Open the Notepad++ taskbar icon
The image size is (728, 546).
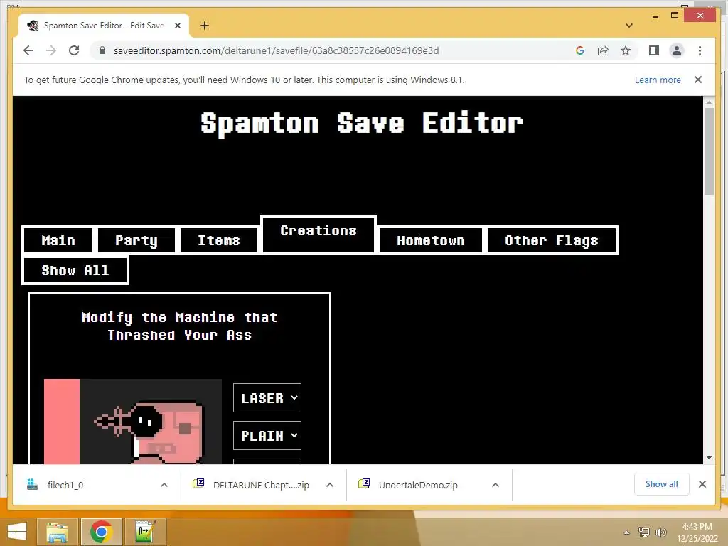145,532
